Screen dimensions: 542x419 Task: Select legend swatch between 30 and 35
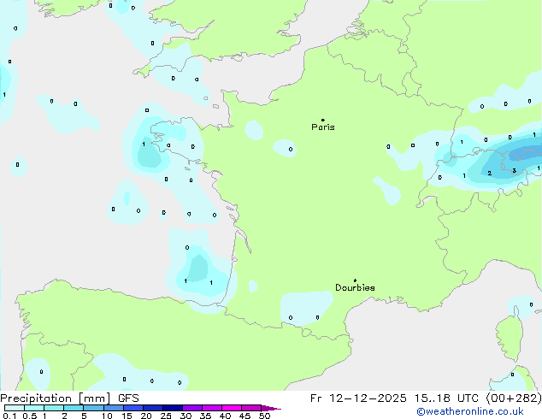[x=191, y=408]
